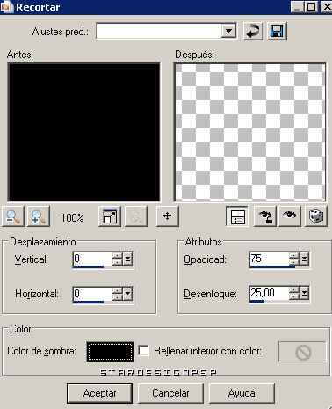The width and height of the screenshot is (332, 409).
Task: Click the fit preview to window icon
Action: tap(110, 216)
